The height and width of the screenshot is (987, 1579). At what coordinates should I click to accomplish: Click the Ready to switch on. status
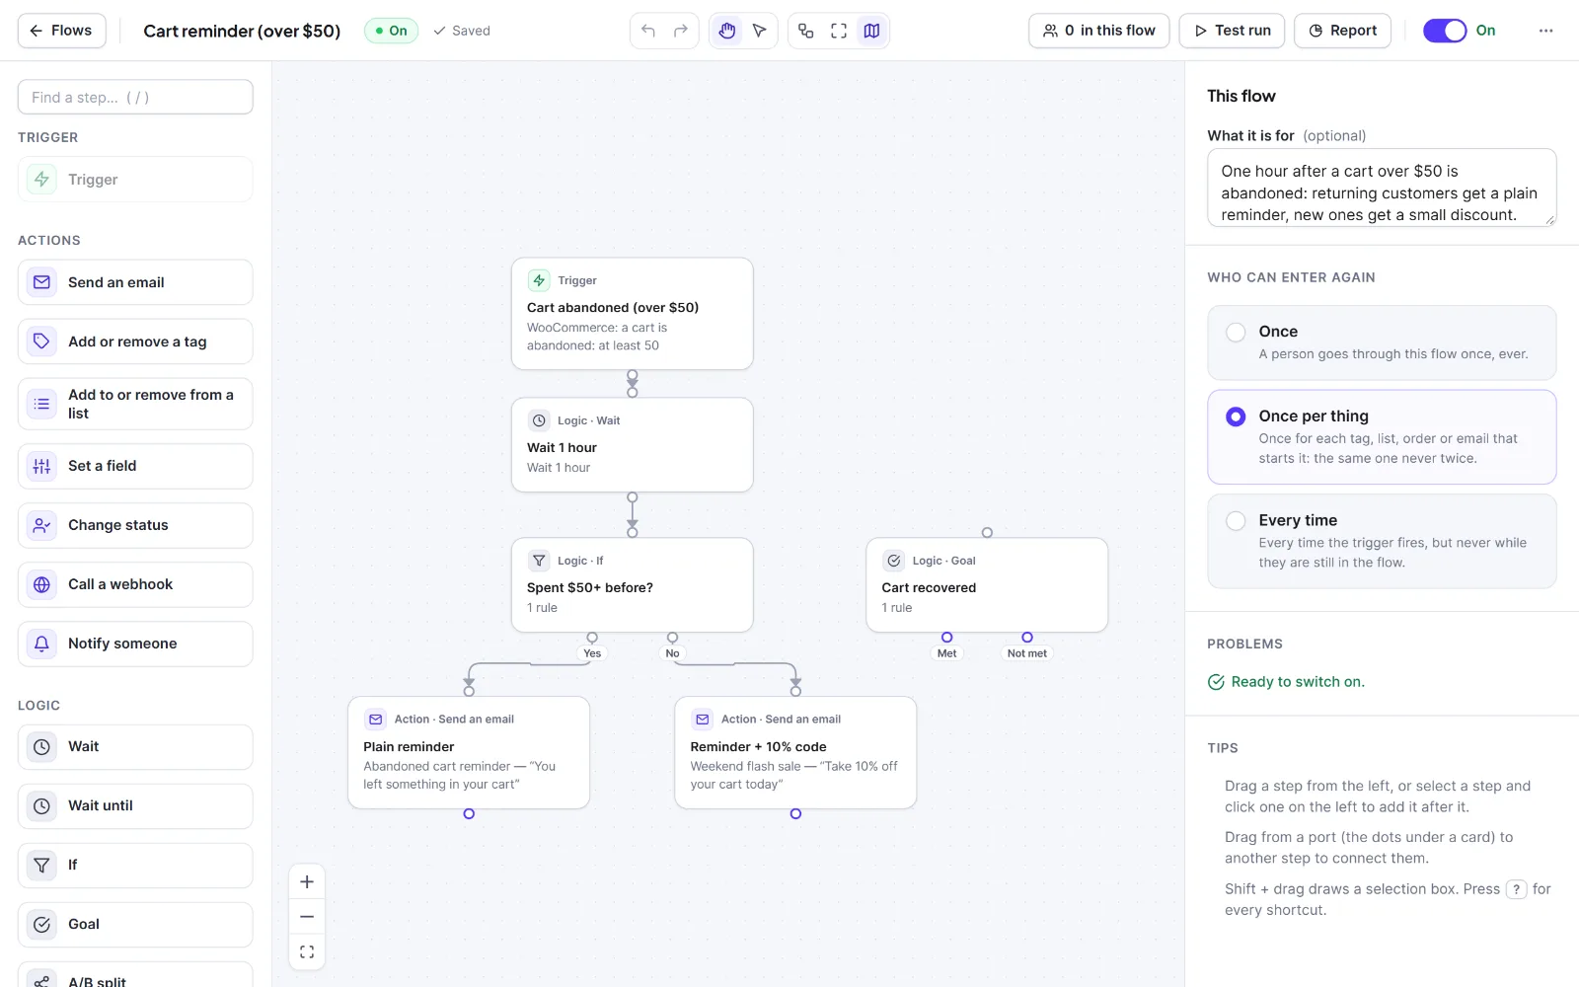click(x=1286, y=682)
